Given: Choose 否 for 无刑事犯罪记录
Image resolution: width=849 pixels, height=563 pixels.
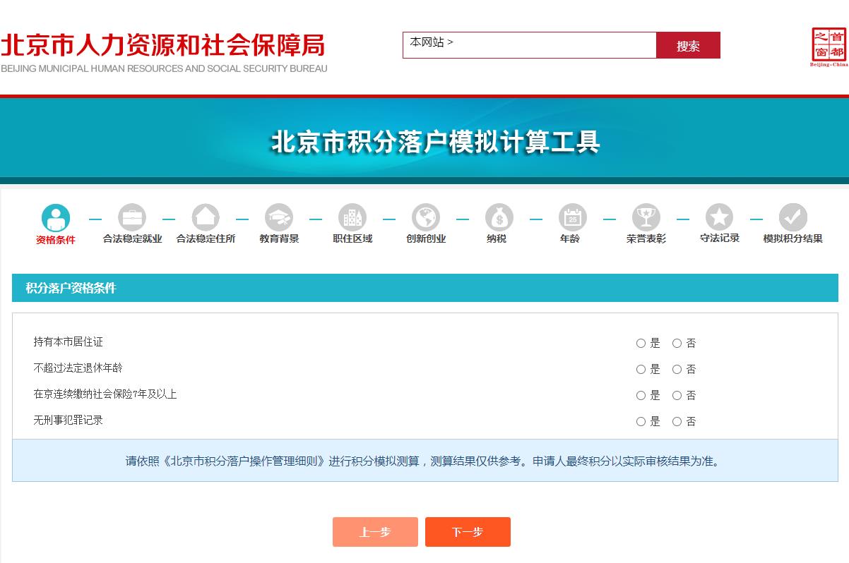Looking at the screenshot, I should (676, 421).
